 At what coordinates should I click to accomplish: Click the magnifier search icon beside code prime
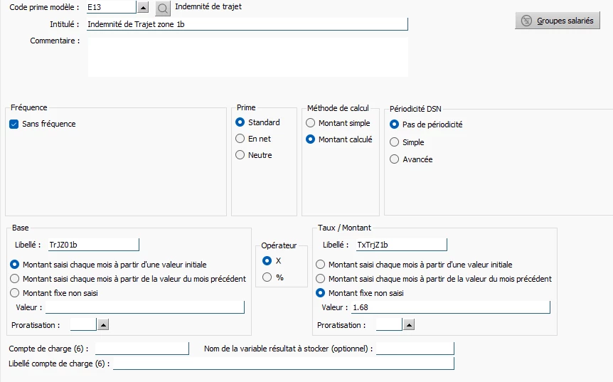(163, 9)
